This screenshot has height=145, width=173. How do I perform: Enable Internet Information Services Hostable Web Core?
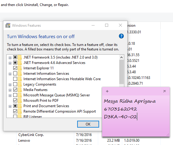point(15,79)
